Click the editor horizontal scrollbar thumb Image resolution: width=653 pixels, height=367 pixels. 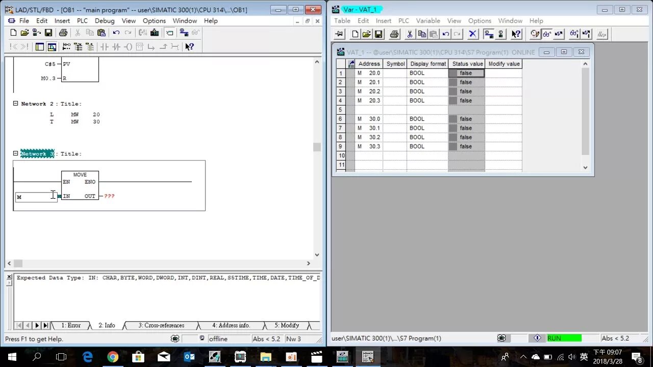tap(18, 263)
